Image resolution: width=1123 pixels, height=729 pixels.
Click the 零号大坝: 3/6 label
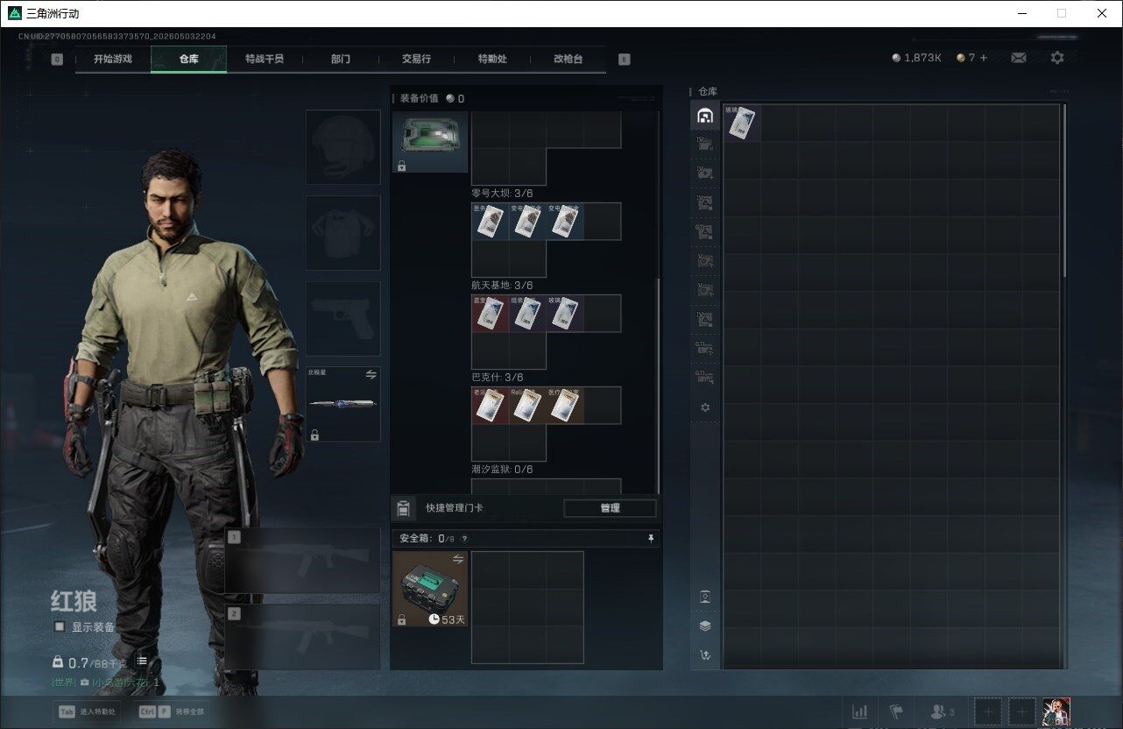click(503, 193)
